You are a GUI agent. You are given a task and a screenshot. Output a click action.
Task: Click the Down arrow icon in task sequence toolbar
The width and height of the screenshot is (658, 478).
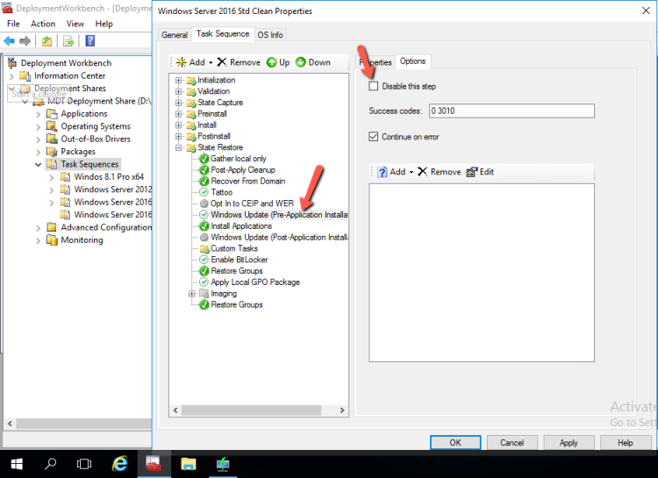point(301,62)
